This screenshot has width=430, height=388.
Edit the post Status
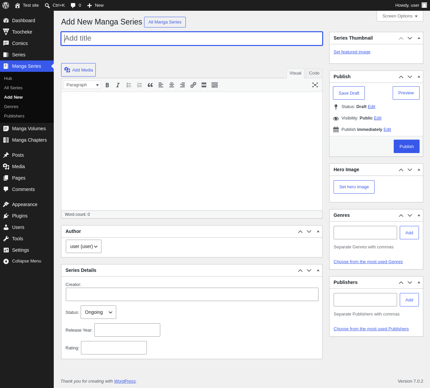coord(372,107)
